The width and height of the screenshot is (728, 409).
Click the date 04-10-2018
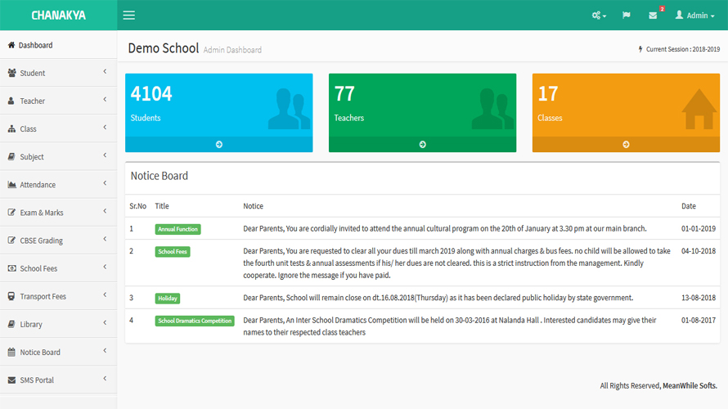coord(699,250)
